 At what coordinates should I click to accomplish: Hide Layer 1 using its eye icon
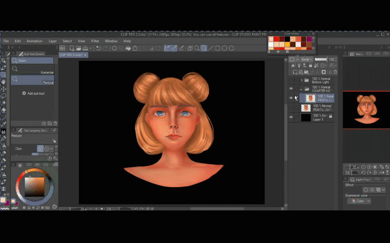(291, 117)
